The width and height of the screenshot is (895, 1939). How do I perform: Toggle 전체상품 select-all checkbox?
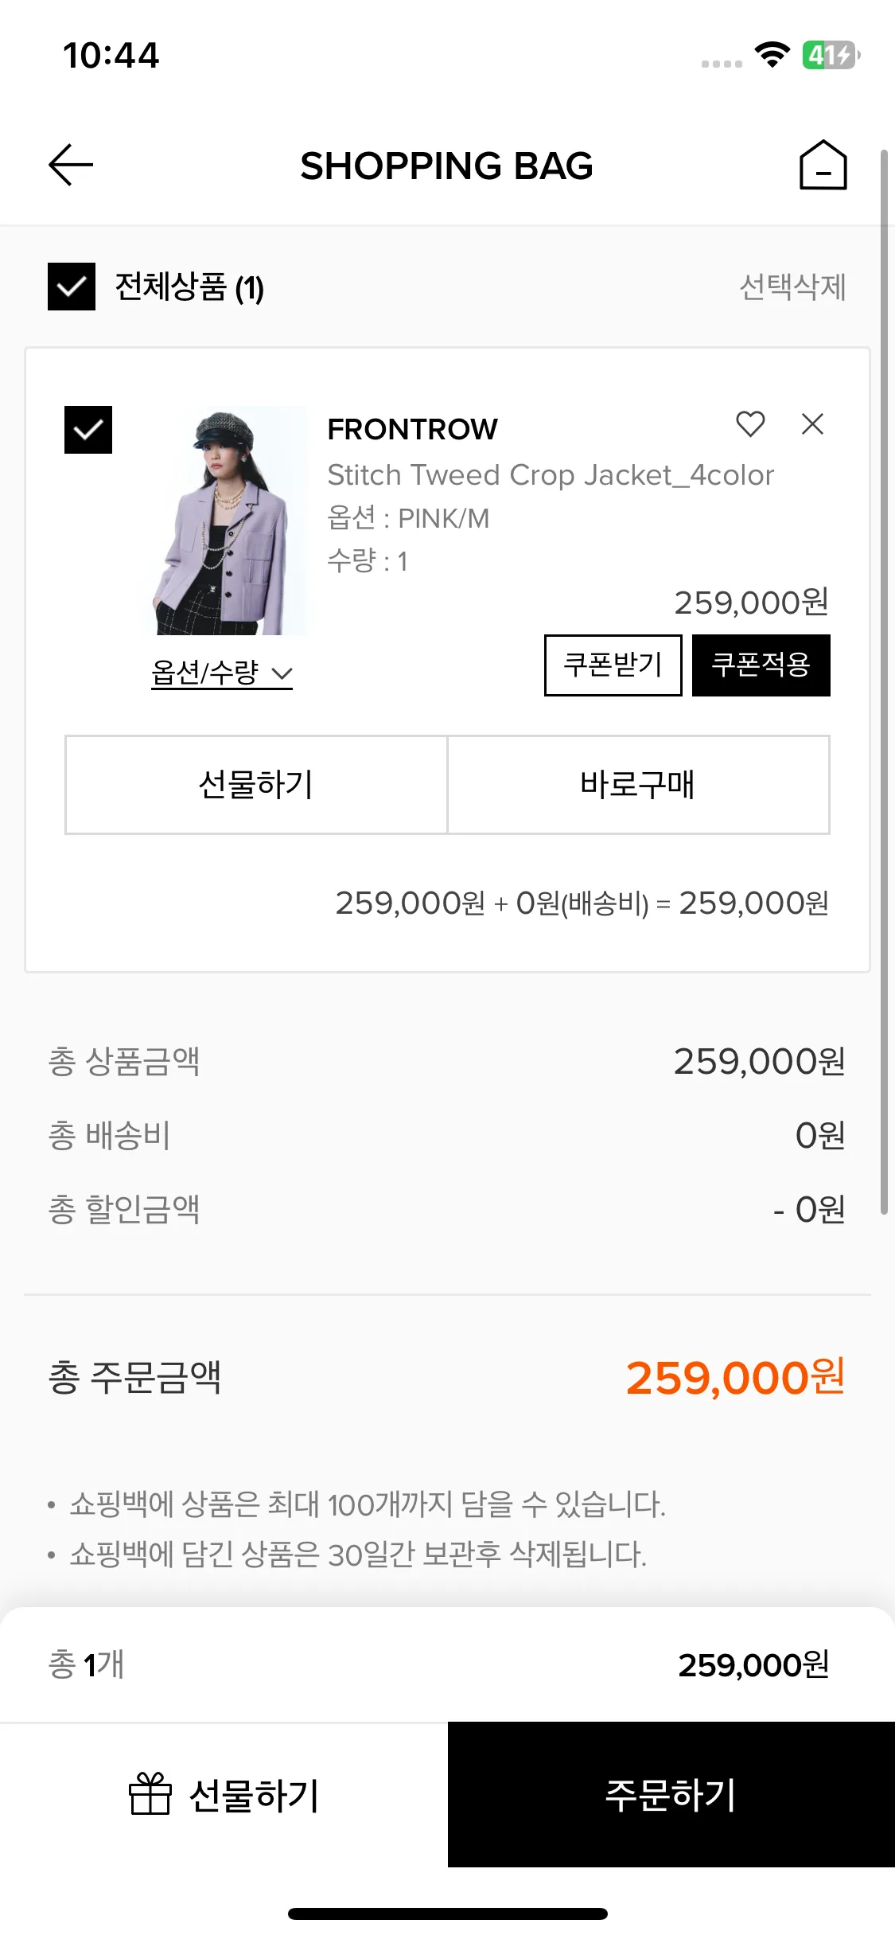pos(72,287)
